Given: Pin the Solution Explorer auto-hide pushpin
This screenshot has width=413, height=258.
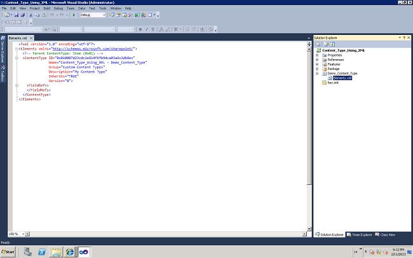Looking at the screenshot, I should pyautogui.click(x=404, y=37).
